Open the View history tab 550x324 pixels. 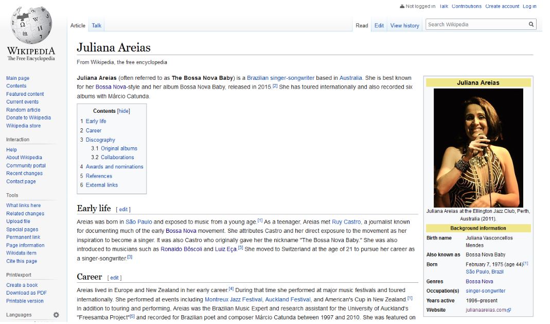(x=404, y=25)
